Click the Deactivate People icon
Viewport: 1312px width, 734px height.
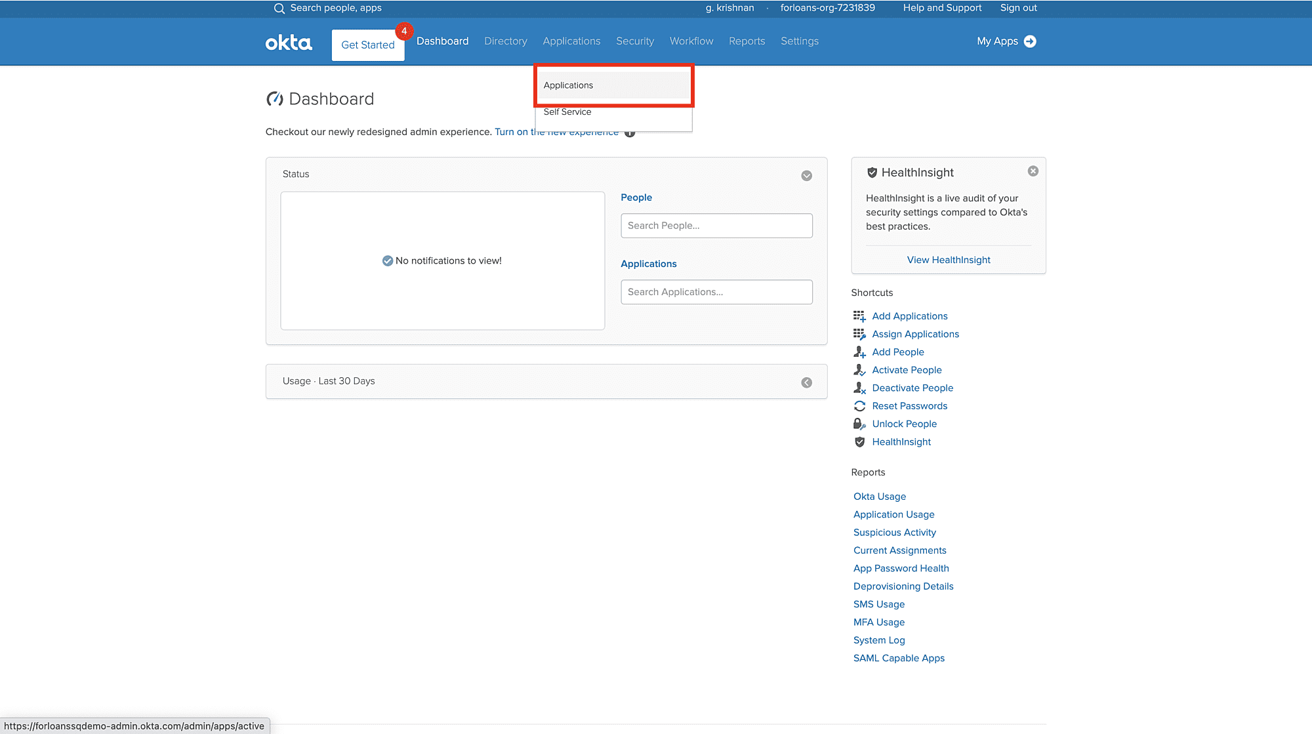(x=859, y=388)
